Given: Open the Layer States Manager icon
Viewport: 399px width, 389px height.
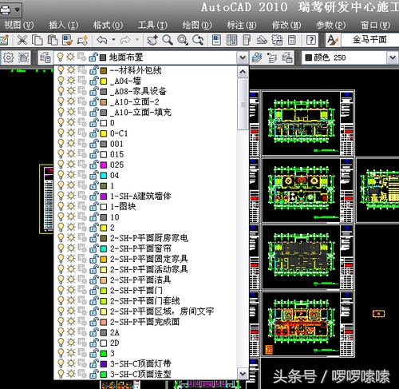Looking at the screenshot, I should 287,58.
